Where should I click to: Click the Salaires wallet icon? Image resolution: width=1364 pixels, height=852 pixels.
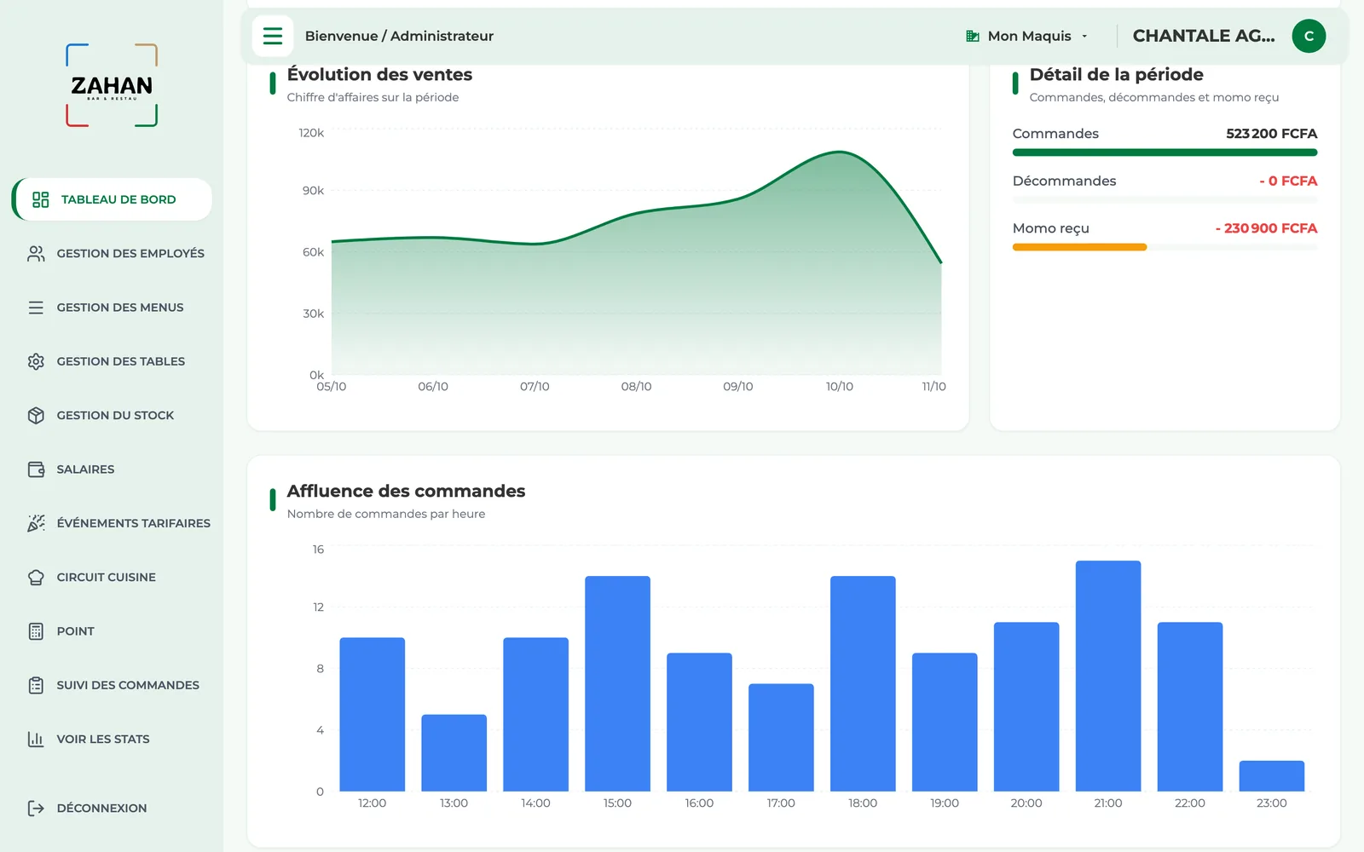pos(36,469)
